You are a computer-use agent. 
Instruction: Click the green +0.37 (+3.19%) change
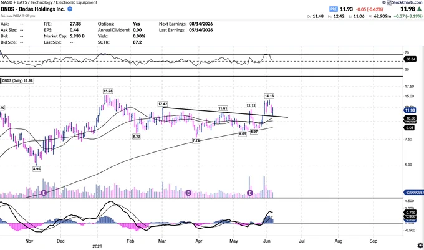click(408, 16)
